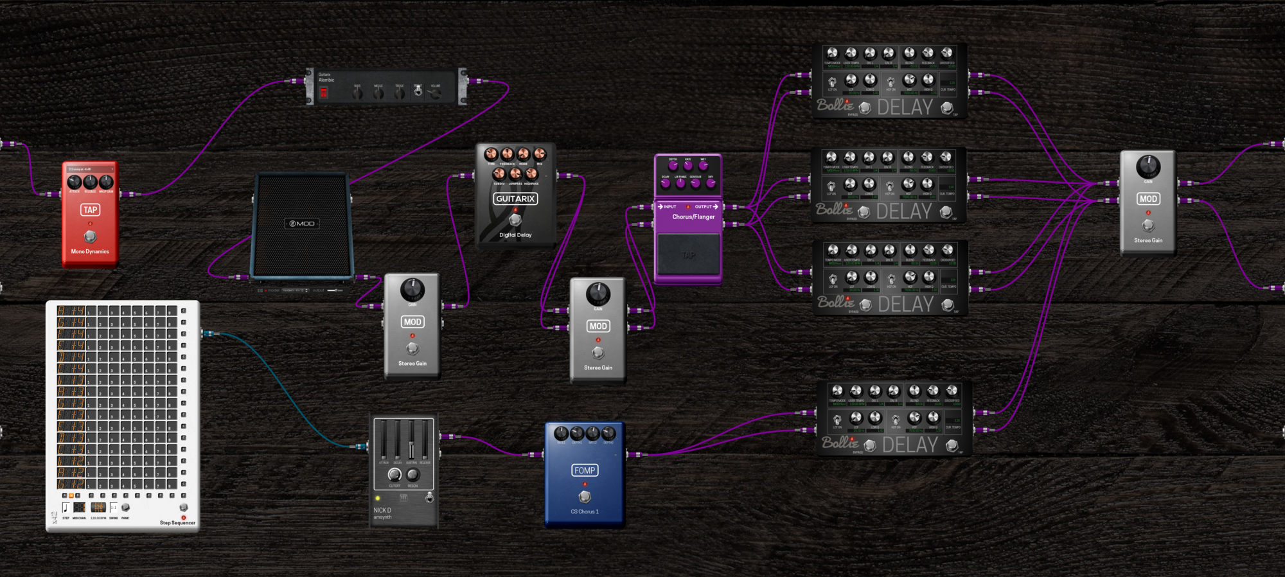Click the VOLUME knob on Guitarix Alembic
Viewport: 1285px width, 577px height.
click(x=436, y=94)
